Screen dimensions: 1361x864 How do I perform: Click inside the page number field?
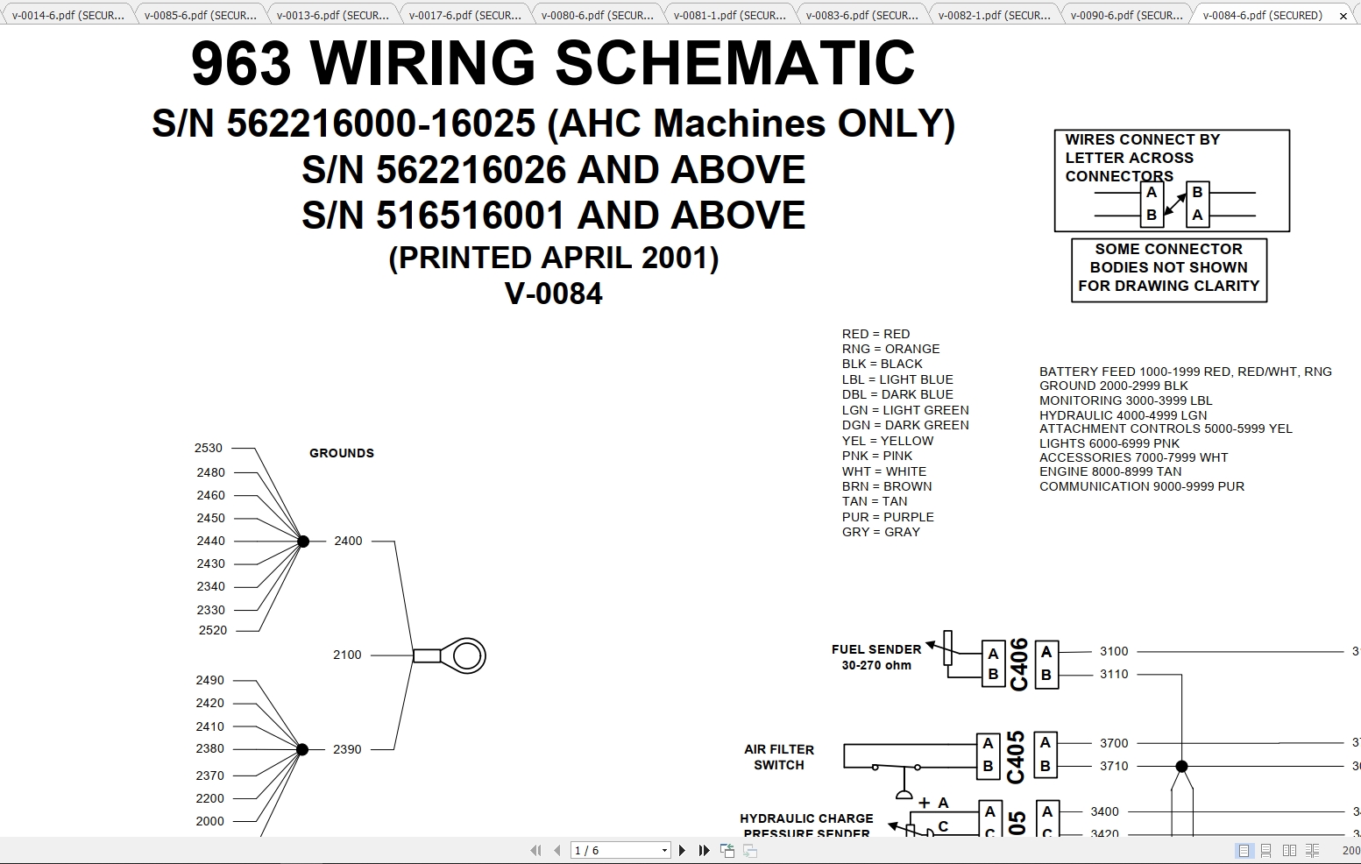pos(613,850)
